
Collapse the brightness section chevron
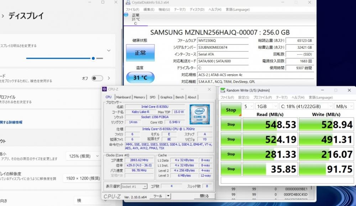coord(109,50)
